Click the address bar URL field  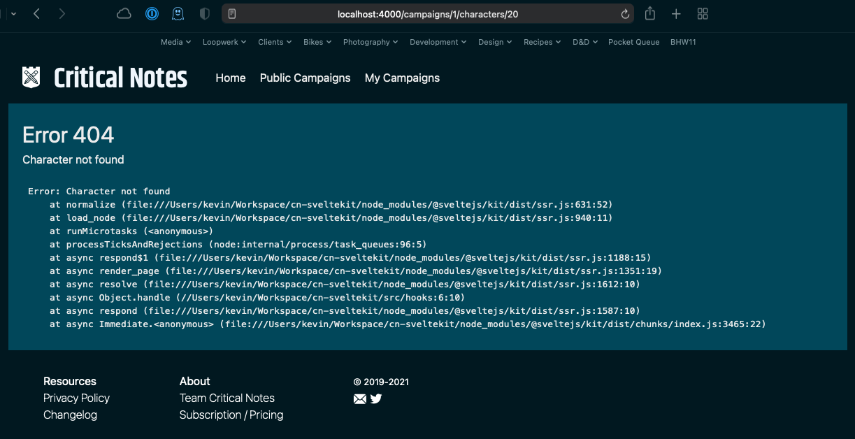tap(428, 14)
